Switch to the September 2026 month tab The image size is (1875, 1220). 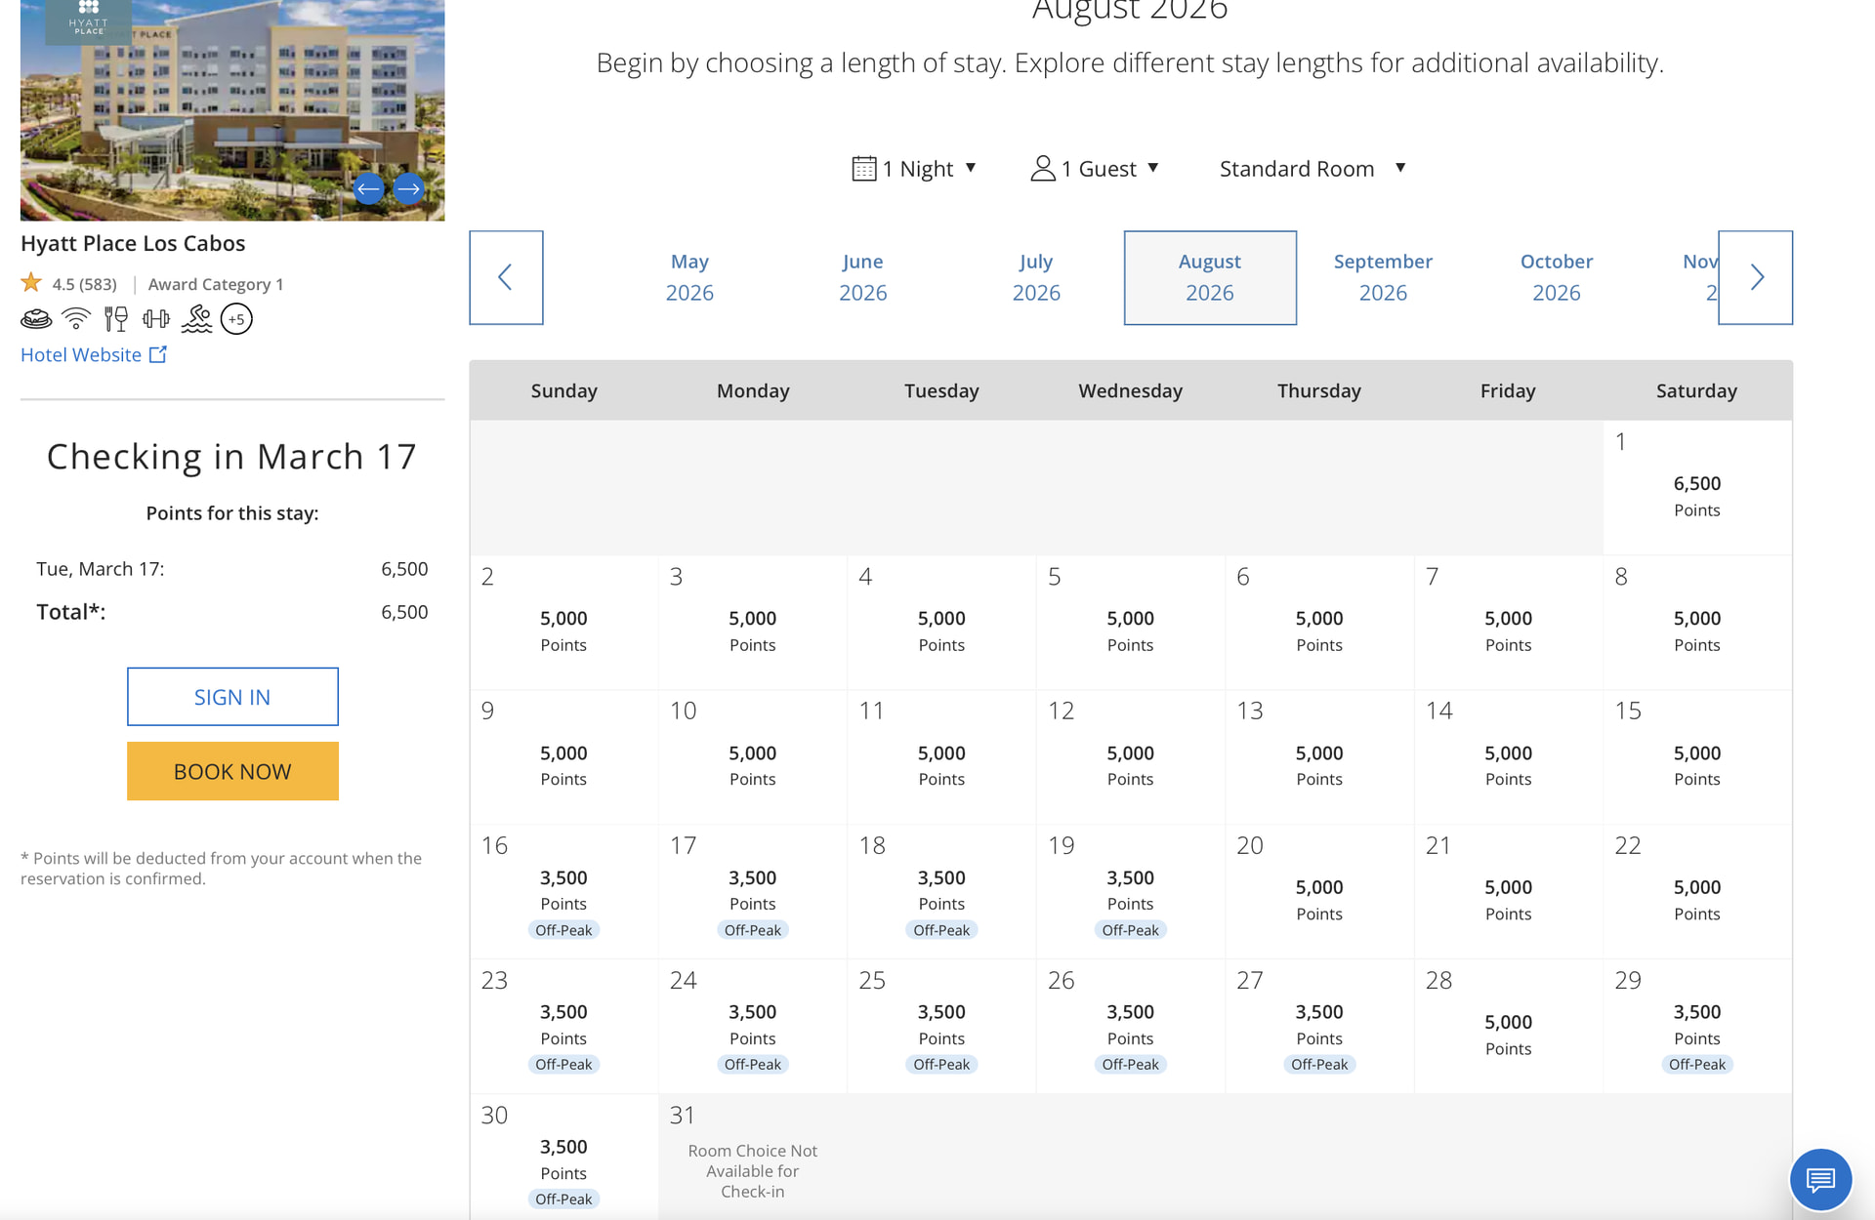[1383, 277]
